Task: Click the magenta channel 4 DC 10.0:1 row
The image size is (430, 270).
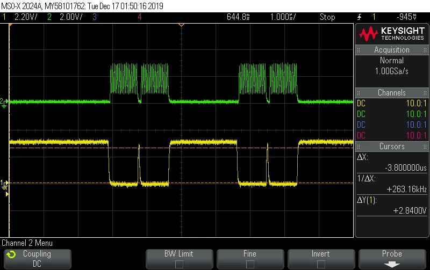Action: coord(392,135)
